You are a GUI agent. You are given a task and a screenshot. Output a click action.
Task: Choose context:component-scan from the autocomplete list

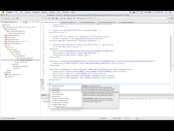(65, 100)
